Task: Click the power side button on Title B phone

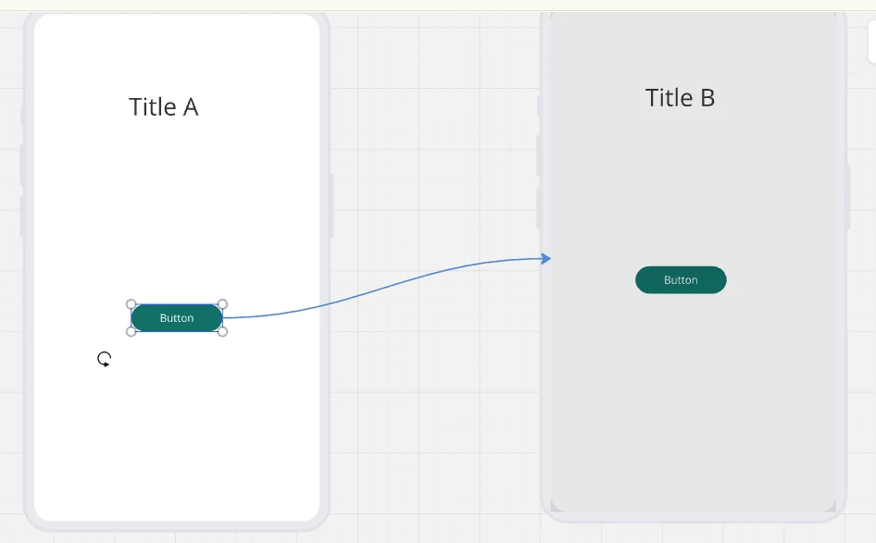Action: pyautogui.click(x=848, y=197)
